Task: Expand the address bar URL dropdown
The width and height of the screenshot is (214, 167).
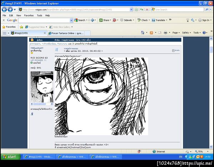Action: coord(131,10)
